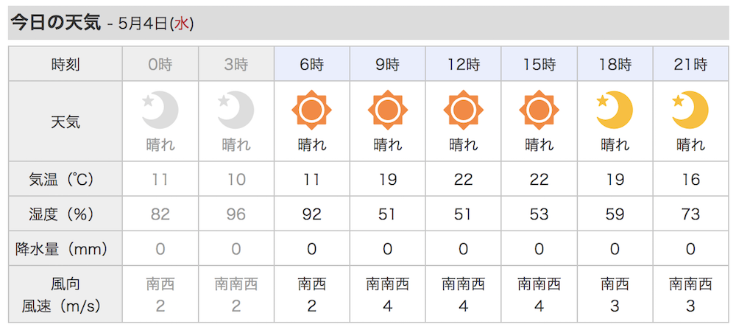The image size is (736, 327).
Task: Click the 風向 風速 (m/s) row label
Action: (66, 295)
